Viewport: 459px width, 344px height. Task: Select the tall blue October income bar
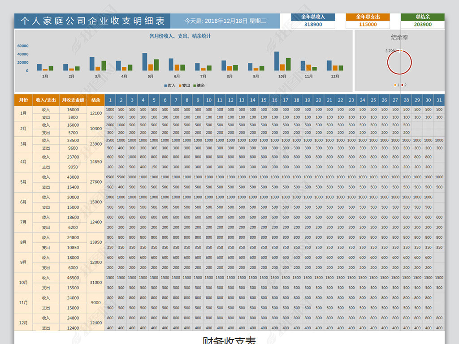click(x=276, y=61)
